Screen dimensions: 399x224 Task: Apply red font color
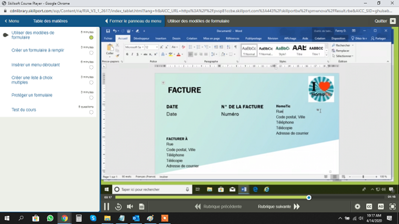179,54
